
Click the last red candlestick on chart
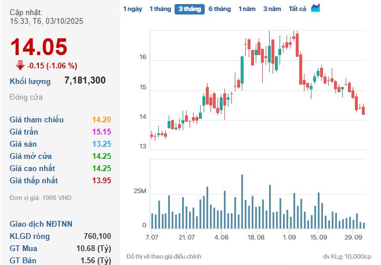(363, 110)
